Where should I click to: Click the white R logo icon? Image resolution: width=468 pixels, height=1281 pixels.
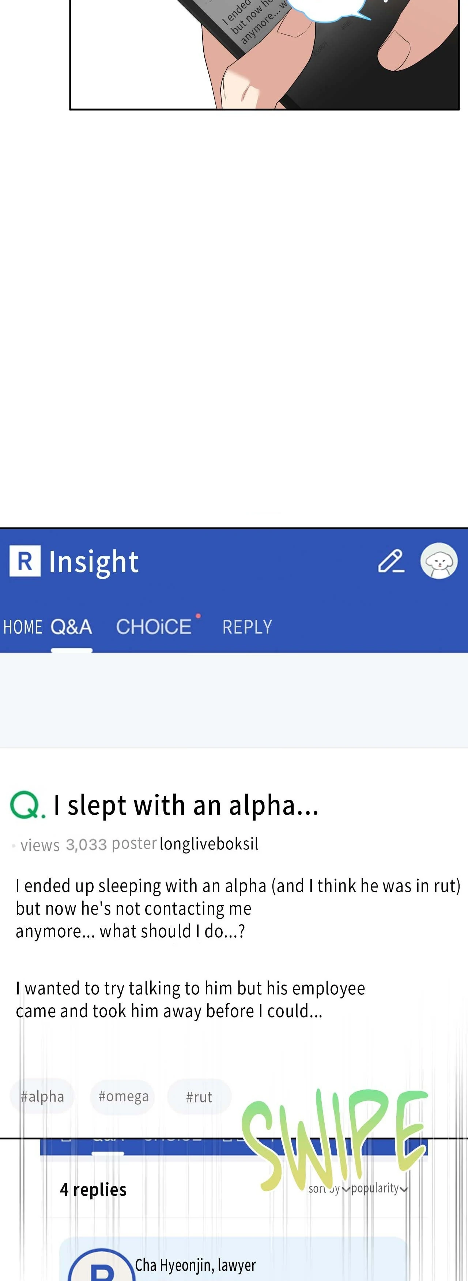point(25,561)
